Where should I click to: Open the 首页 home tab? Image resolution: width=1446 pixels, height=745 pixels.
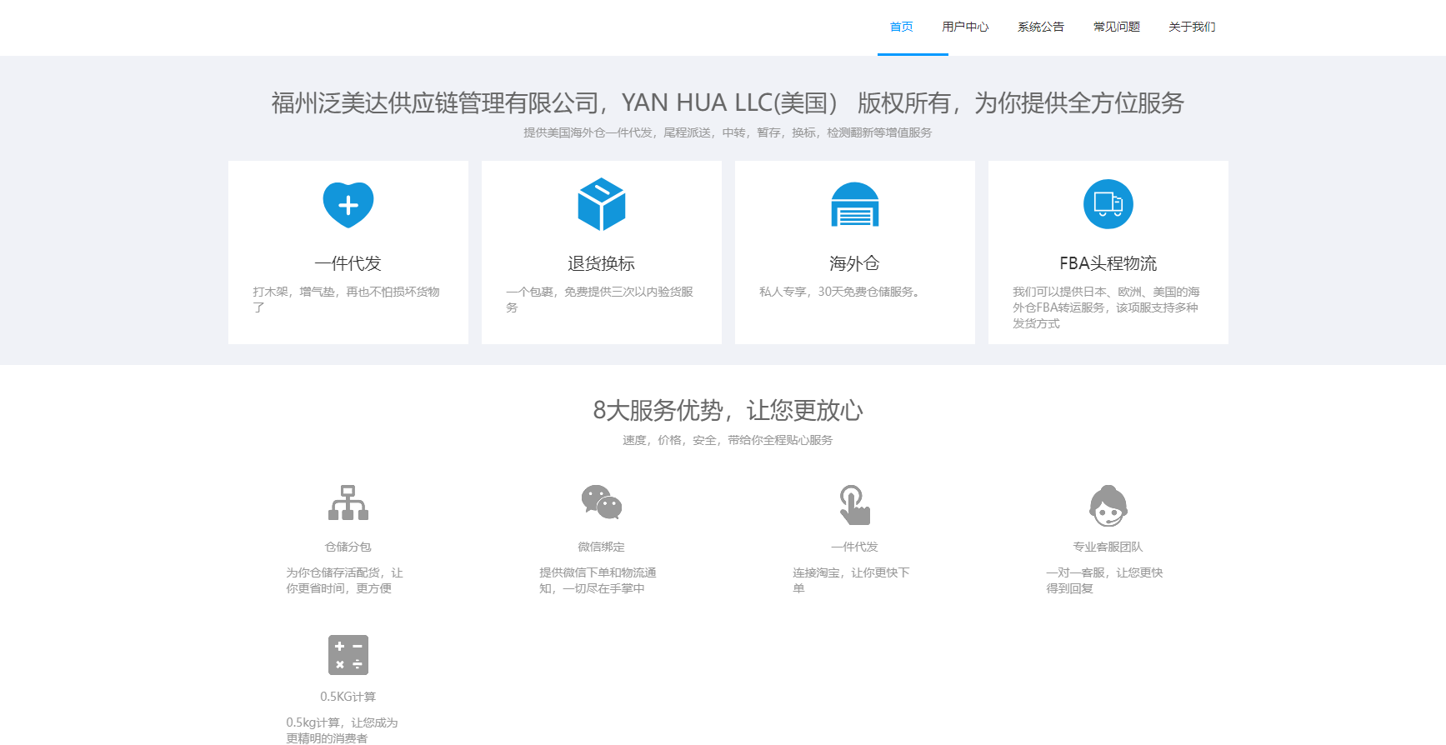(x=901, y=27)
